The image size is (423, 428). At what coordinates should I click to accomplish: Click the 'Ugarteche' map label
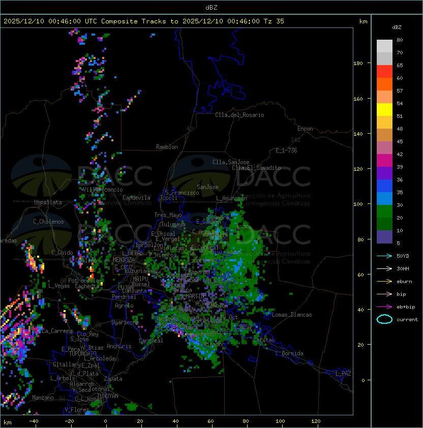[126, 322]
